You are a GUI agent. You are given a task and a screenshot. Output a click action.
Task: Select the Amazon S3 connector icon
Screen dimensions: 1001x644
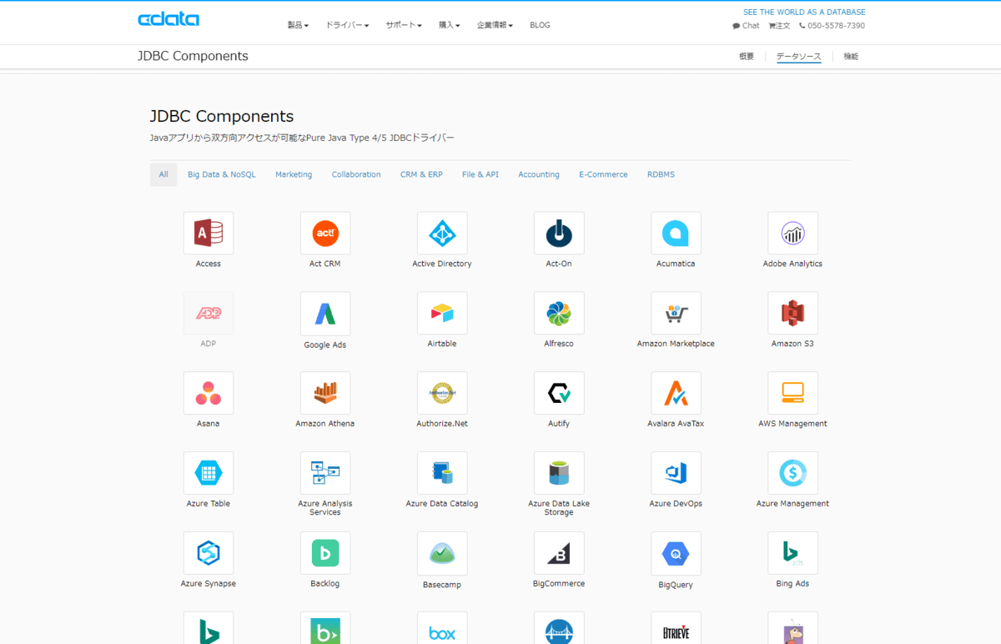792,313
